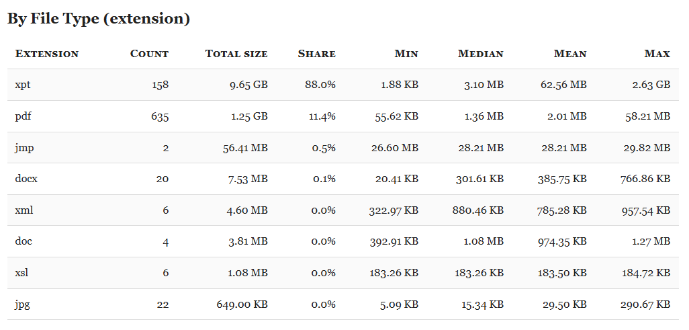Click the Total size column header
This screenshot has height=330, width=689.
(x=236, y=54)
